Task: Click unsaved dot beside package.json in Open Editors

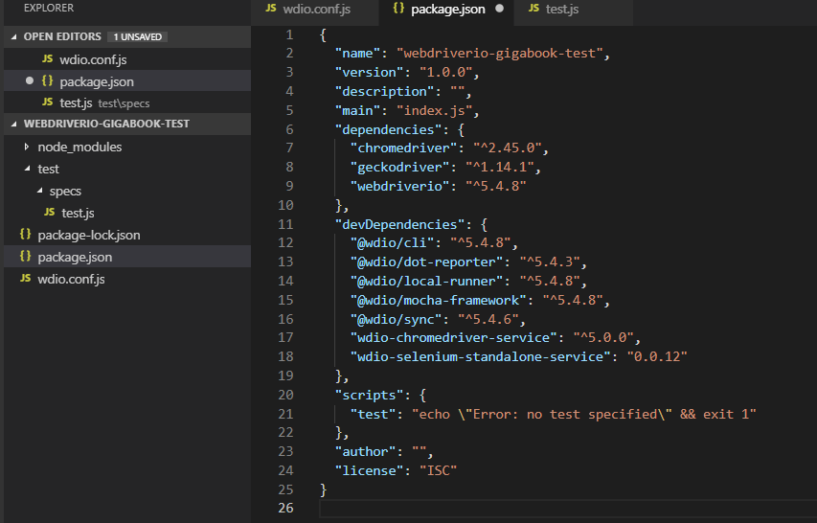Action: [x=30, y=80]
